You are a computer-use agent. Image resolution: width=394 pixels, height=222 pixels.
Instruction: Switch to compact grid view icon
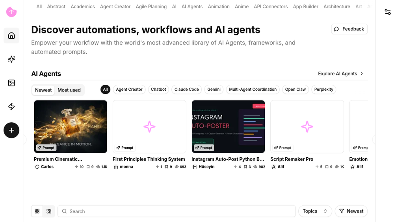[49, 211]
